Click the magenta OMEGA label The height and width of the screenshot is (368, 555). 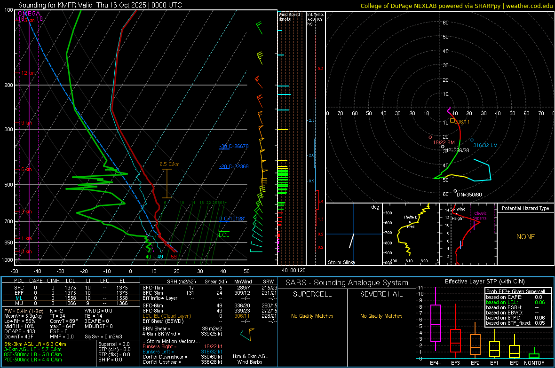click(x=29, y=14)
